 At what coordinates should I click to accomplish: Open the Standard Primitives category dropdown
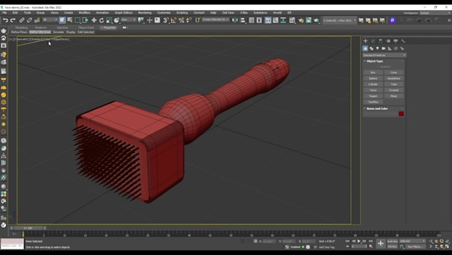pos(384,55)
